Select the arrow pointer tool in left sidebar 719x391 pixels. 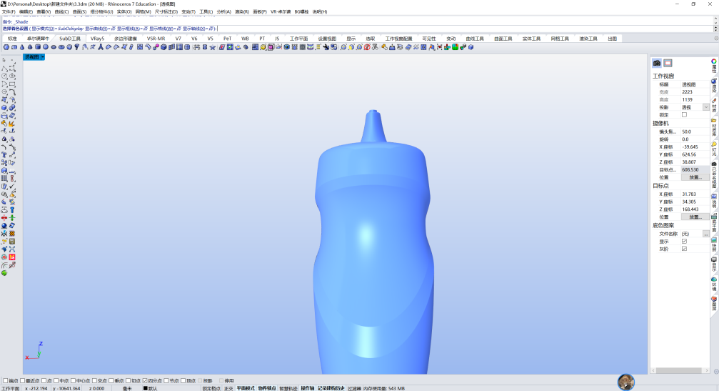click(x=4, y=60)
